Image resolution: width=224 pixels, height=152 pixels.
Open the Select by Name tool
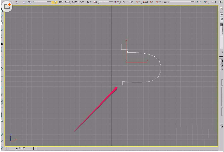coord(61,2)
